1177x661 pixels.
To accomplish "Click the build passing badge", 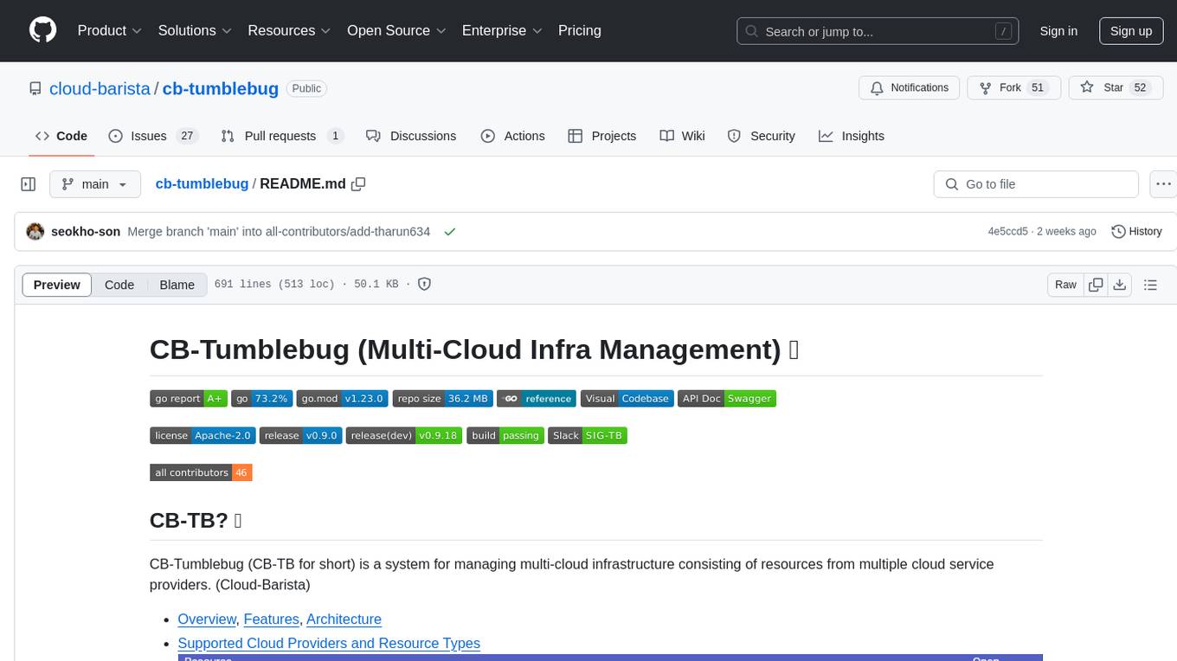I will 505,435.
